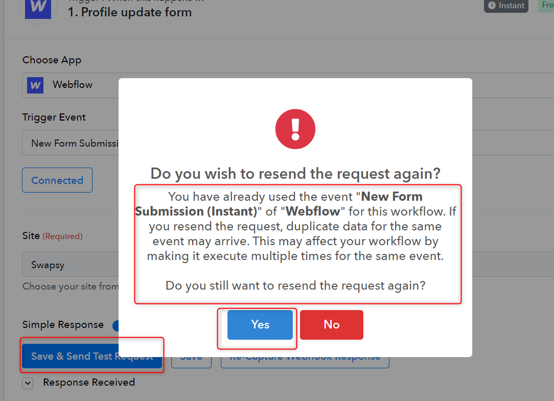The height and width of the screenshot is (401, 554).
Task: Click the Yes button in dialog
Action: point(260,325)
